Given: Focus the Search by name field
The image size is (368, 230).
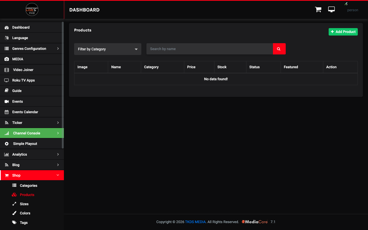Looking at the screenshot, I should [x=210, y=49].
